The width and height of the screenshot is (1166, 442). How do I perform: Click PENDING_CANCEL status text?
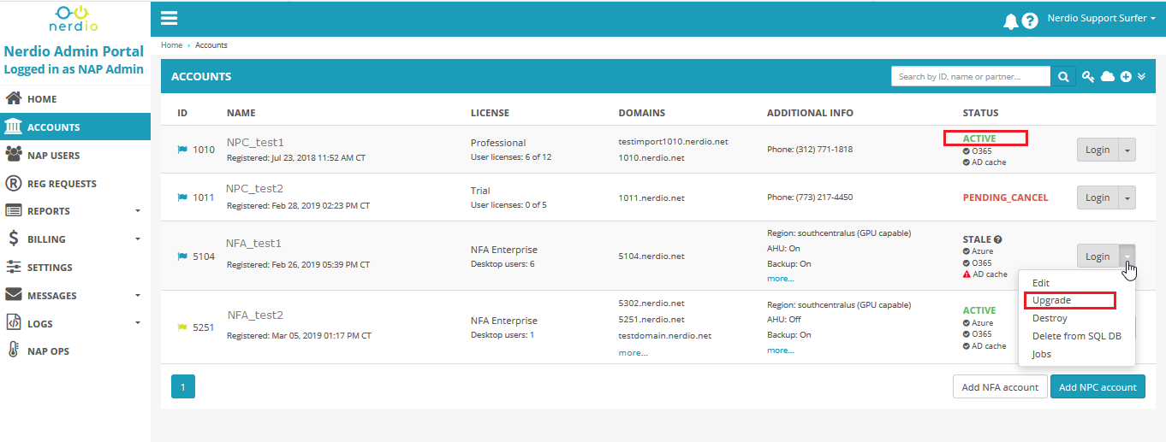[x=1005, y=197]
